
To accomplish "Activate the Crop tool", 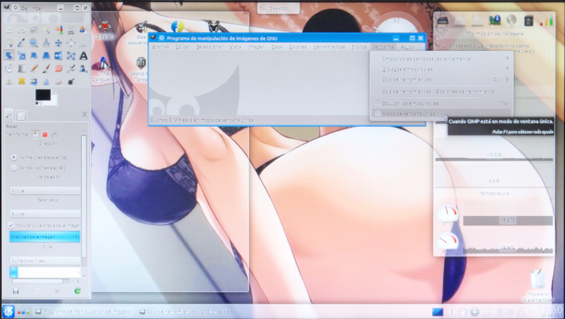I will (83, 43).
